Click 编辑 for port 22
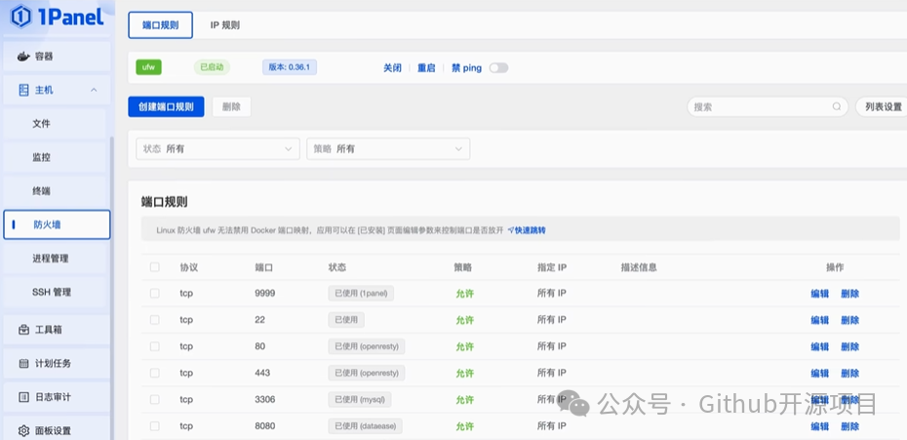The image size is (907, 440). [x=819, y=320]
